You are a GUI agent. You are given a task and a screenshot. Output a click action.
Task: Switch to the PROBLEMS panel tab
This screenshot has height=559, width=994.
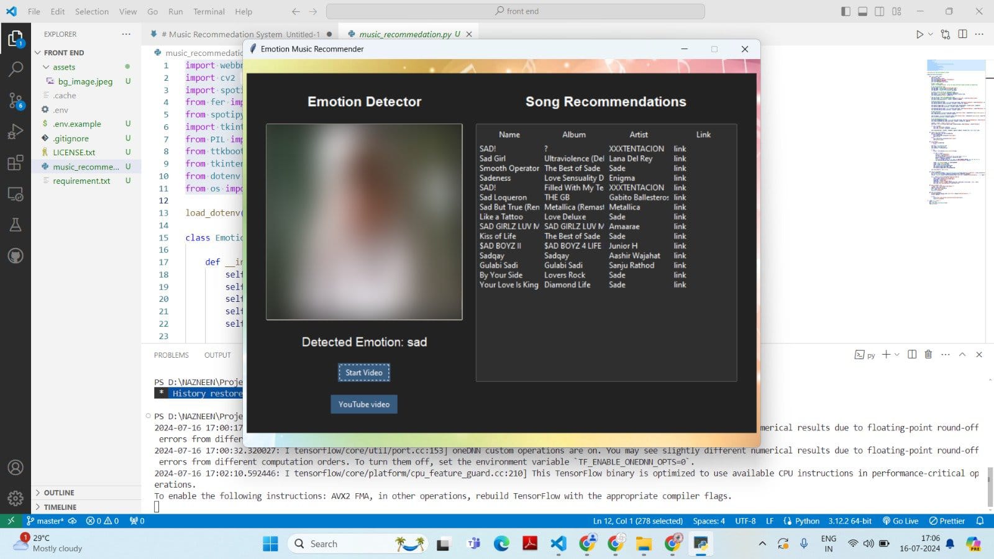(171, 355)
